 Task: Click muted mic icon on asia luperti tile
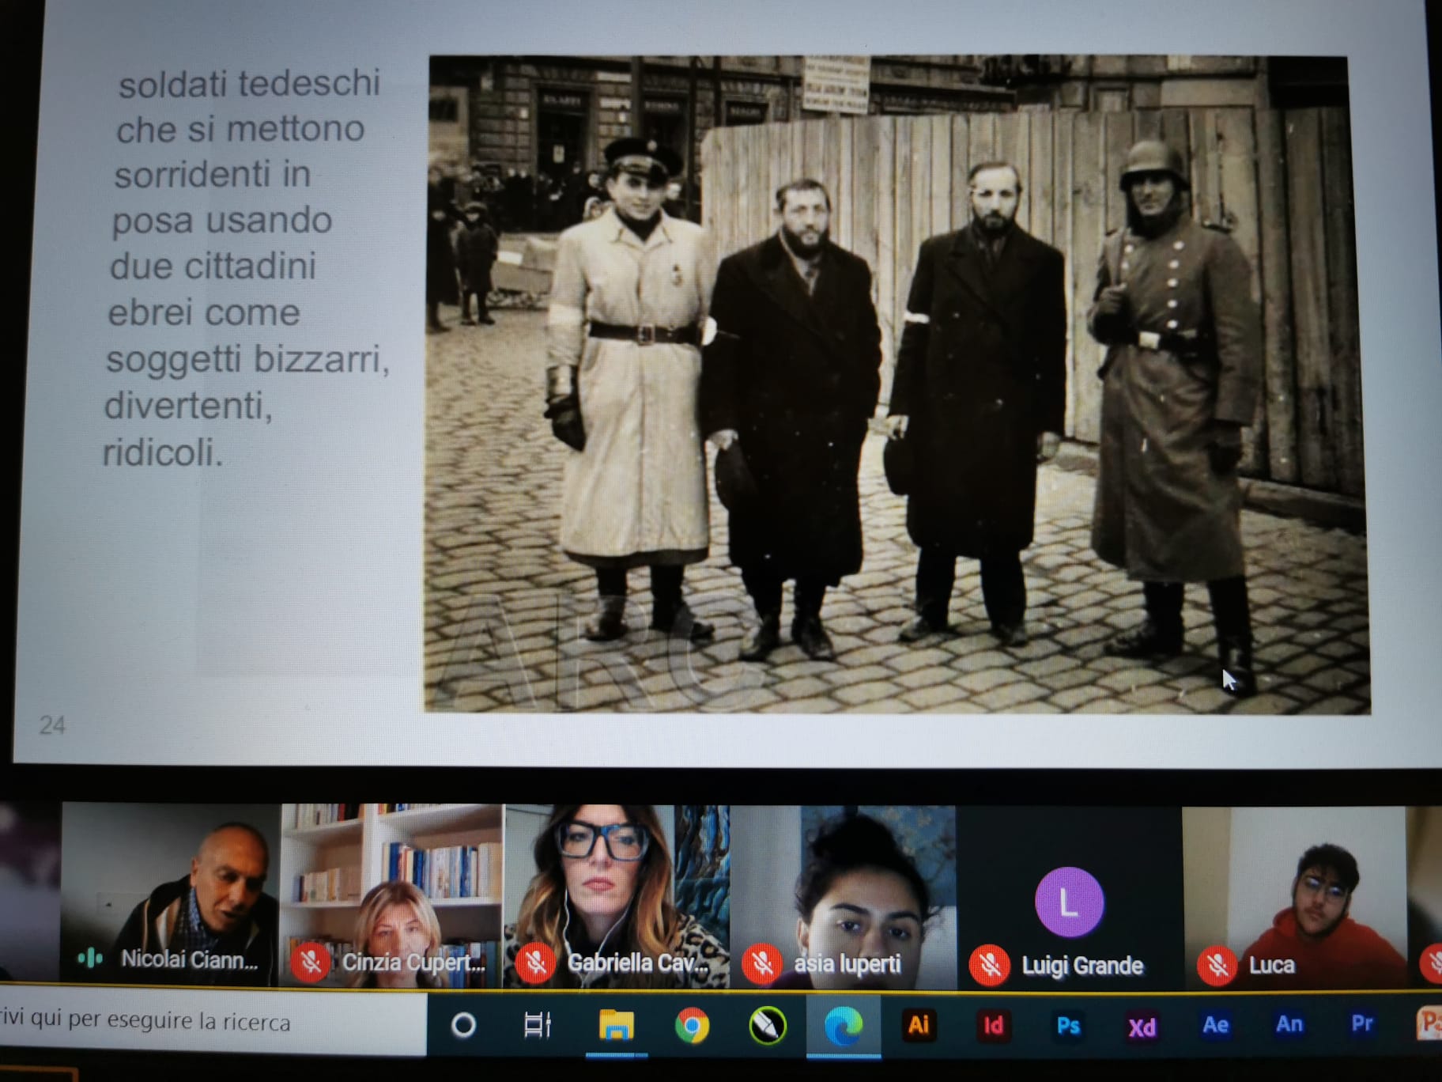coord(762,963)
